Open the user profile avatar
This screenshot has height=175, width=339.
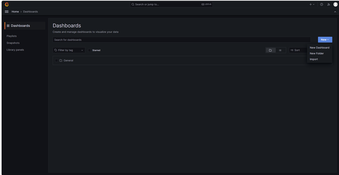(335, 4)
